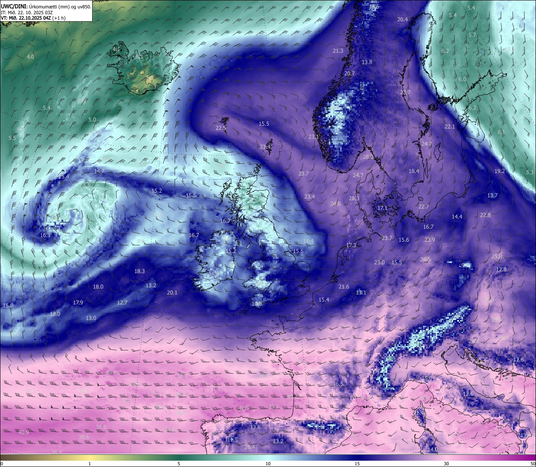
Task: Click the color scale tick label '30'
Action: tap(446, 464)
